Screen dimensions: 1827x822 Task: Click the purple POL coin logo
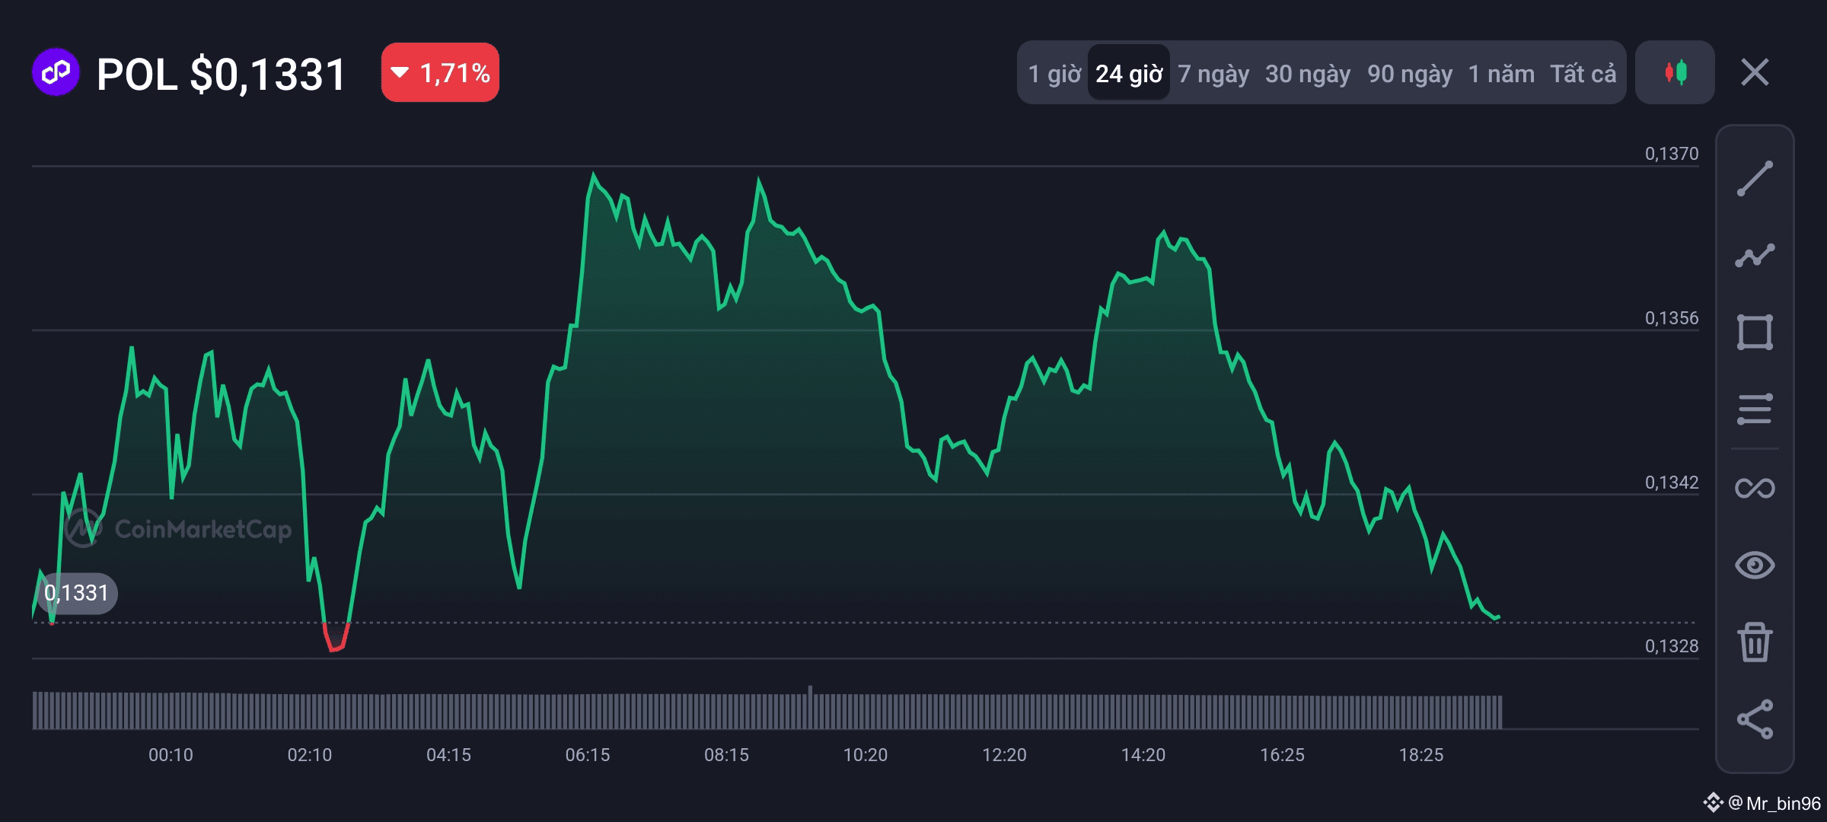coord(56,73)
